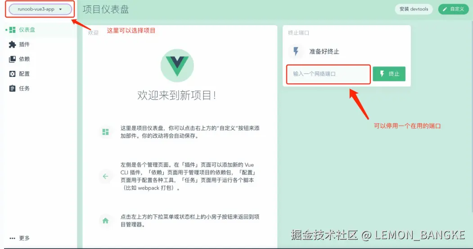Click the three-dots more icon
The height and width of the screenshot is (249, 473).
(12, 238)
